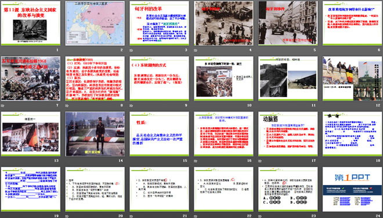Click the animation star icon under slide 17
Screen dimensions: 383x218
coord(260,161)
